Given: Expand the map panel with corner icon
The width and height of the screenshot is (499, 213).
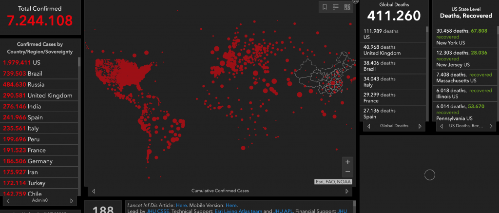Looking at the screenshot, I should 355,1.
